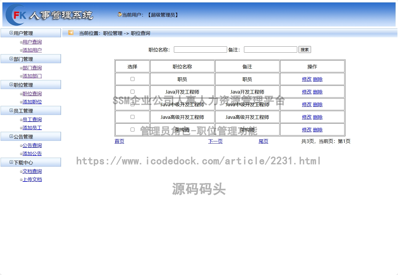Check the box for Java开发工程师 row
Viewport: 398px width, 275px height.
132,92
